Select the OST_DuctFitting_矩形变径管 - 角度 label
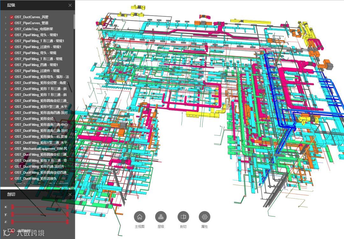Viewport: 344px width, 239px height. click(x=41, y=83)
